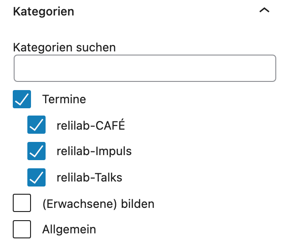Viewport: 289px width, 242px height.
Task: Click the Allgemein label text
Action: pyautogui.click(x=69, y=230)
